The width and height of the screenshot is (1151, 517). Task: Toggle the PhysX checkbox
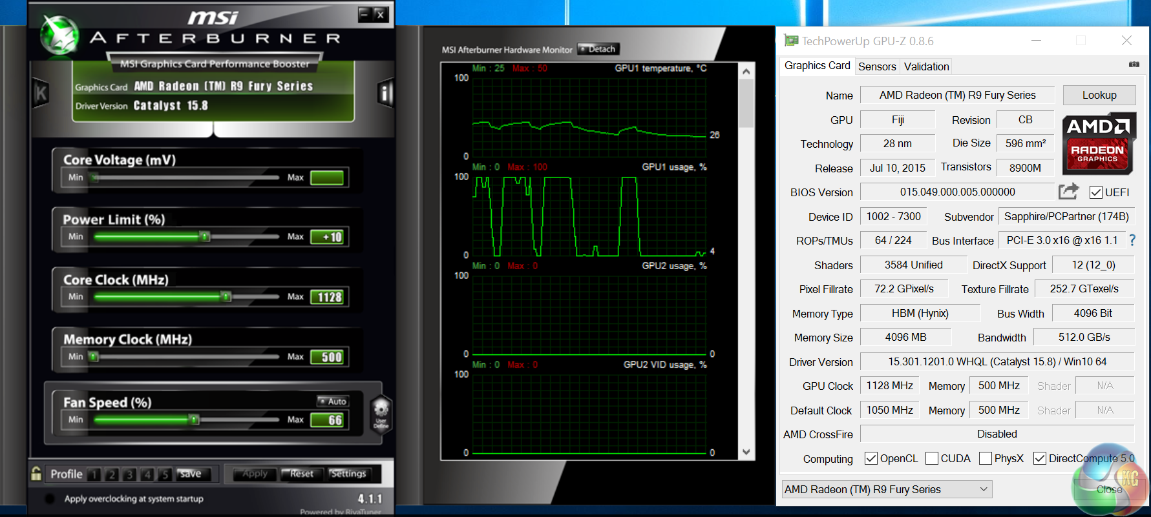(x=986, y=458)
